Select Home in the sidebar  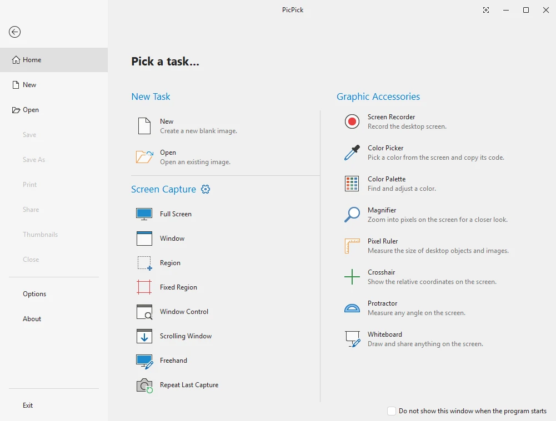point(54,60)
